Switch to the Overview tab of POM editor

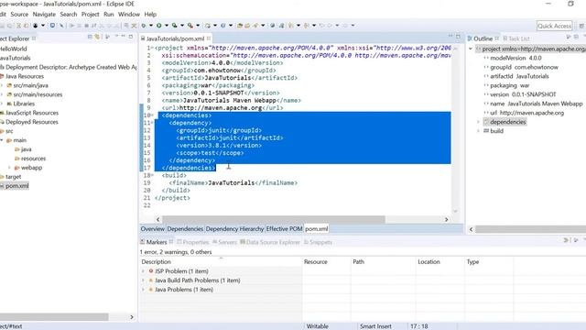click(x=153, y=228)
